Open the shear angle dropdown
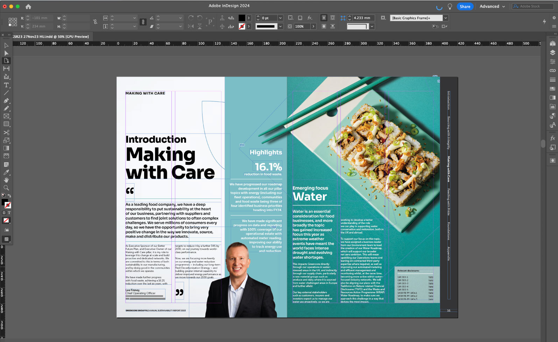 [181, 26]
